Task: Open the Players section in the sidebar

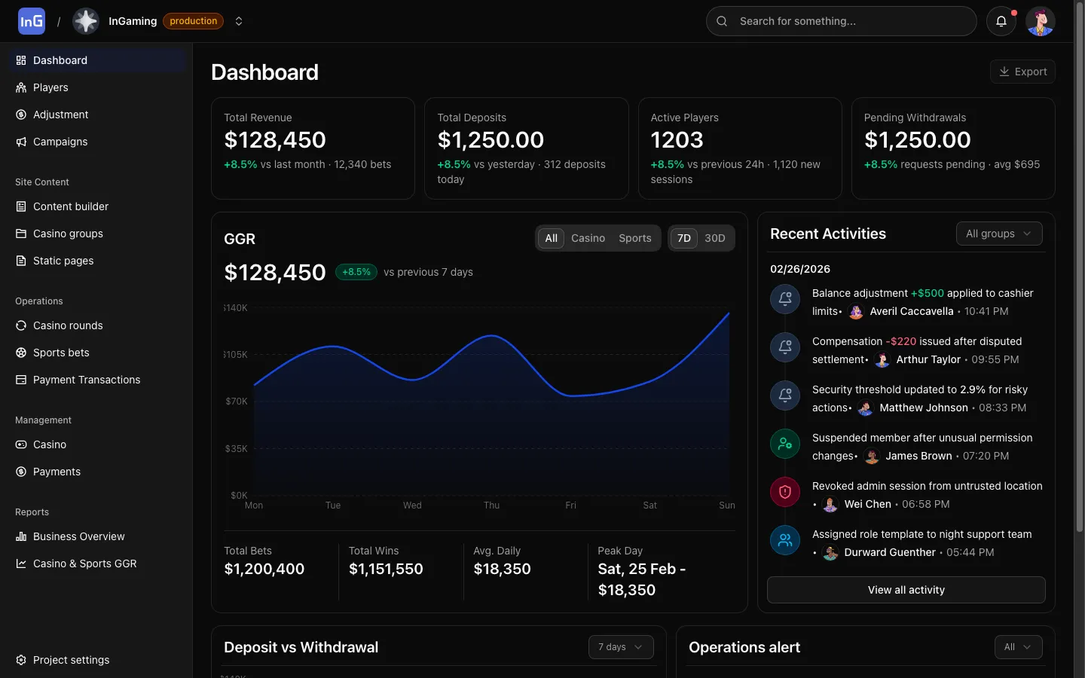Action: coord(50,87)
